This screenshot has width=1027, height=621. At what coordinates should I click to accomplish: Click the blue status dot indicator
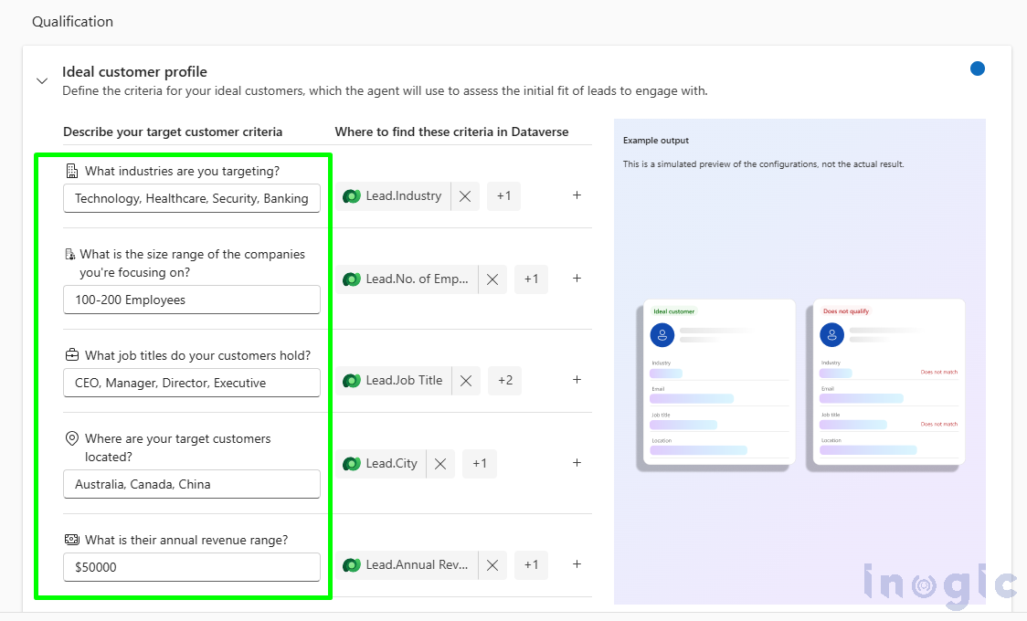978,68
